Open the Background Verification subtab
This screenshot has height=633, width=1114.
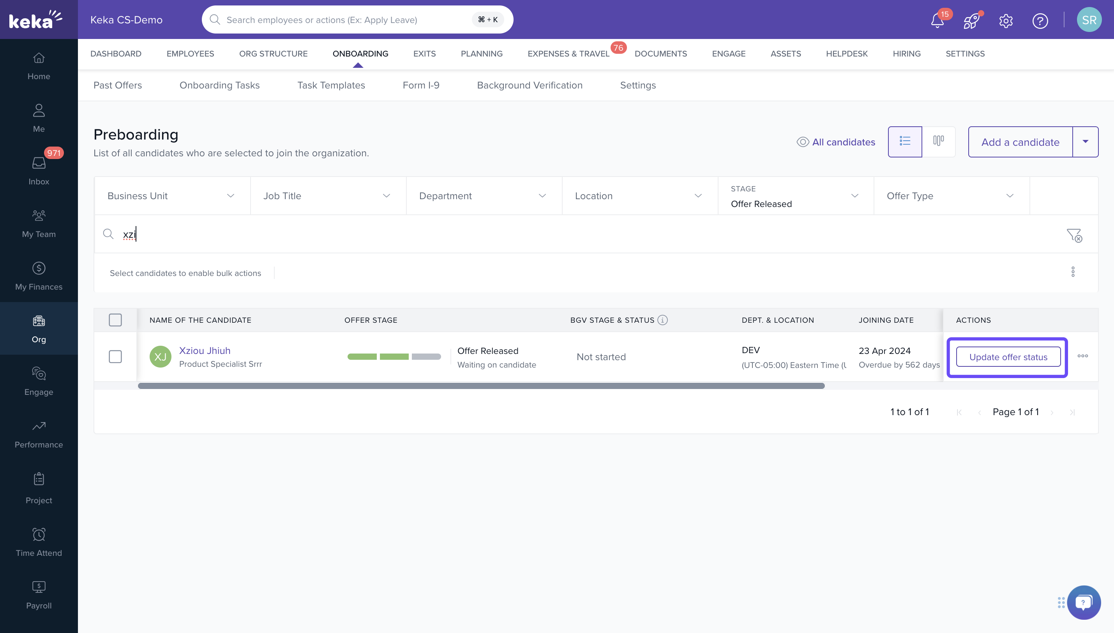click(x=529, y=85)
